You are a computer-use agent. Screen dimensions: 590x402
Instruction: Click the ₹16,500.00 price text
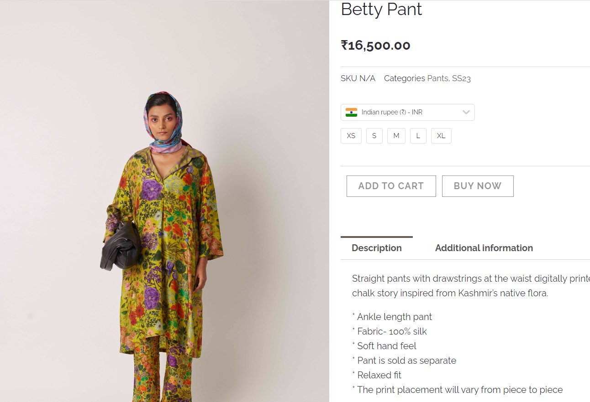click(375, 46)
